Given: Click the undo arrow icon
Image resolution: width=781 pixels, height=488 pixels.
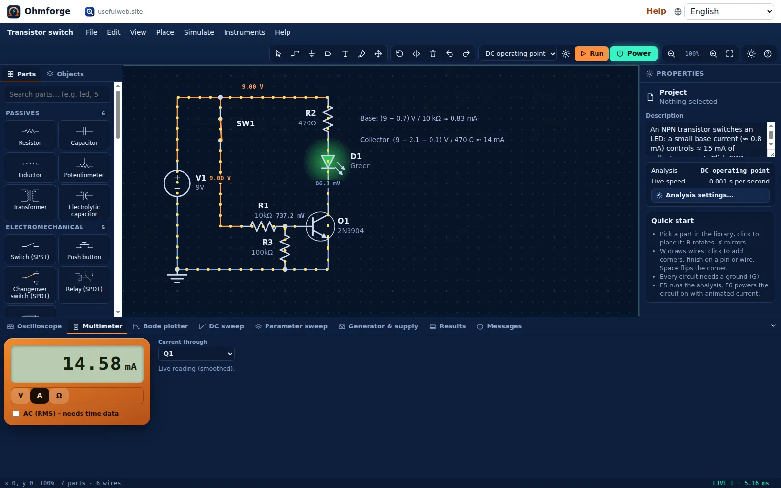Looking at the screenshot, I should [449, 54].
